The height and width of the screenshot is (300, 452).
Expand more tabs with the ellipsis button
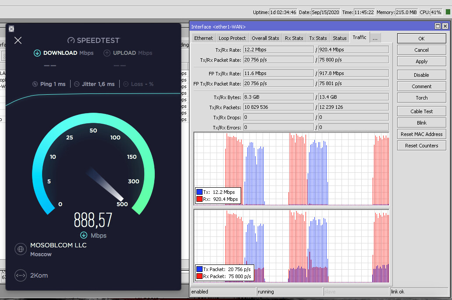tap(375, 38)
